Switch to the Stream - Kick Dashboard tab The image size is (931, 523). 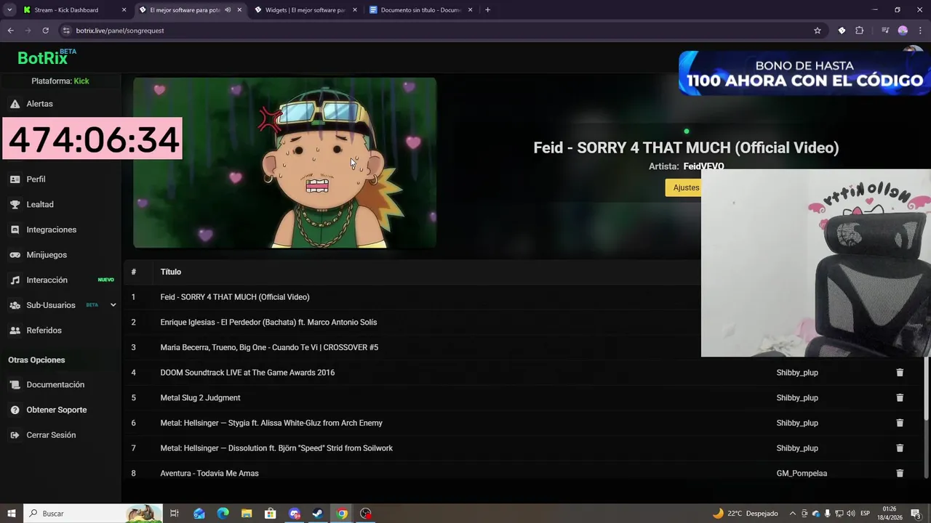point(66,10)
